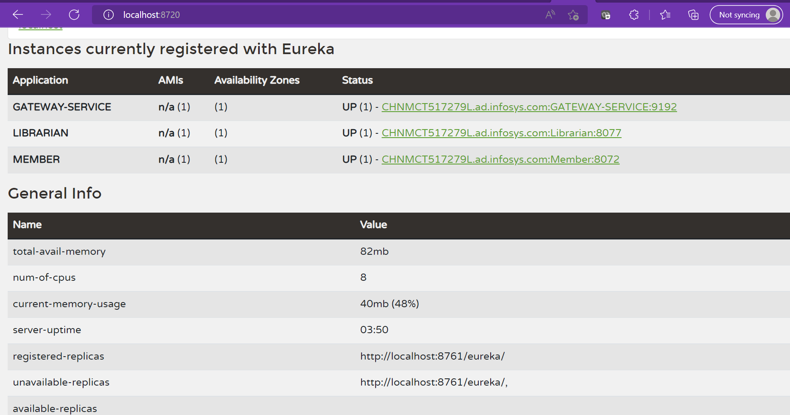Viewport: 790px width, 415px height.
Task: Click the AMIs column header
Action: click(x=170, y=81)
